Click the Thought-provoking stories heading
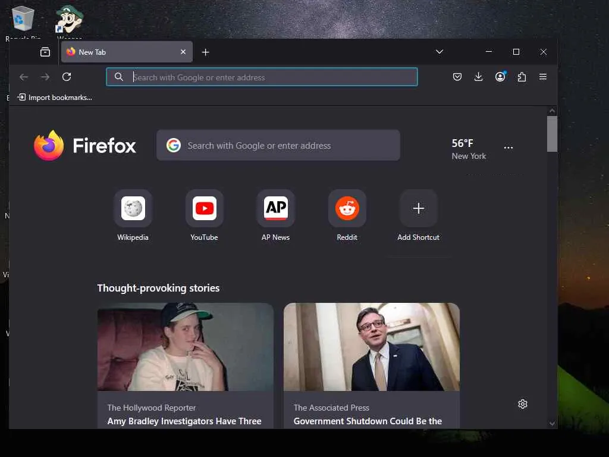The height and width of the screenshot is (457, 609). coord(158,288)
